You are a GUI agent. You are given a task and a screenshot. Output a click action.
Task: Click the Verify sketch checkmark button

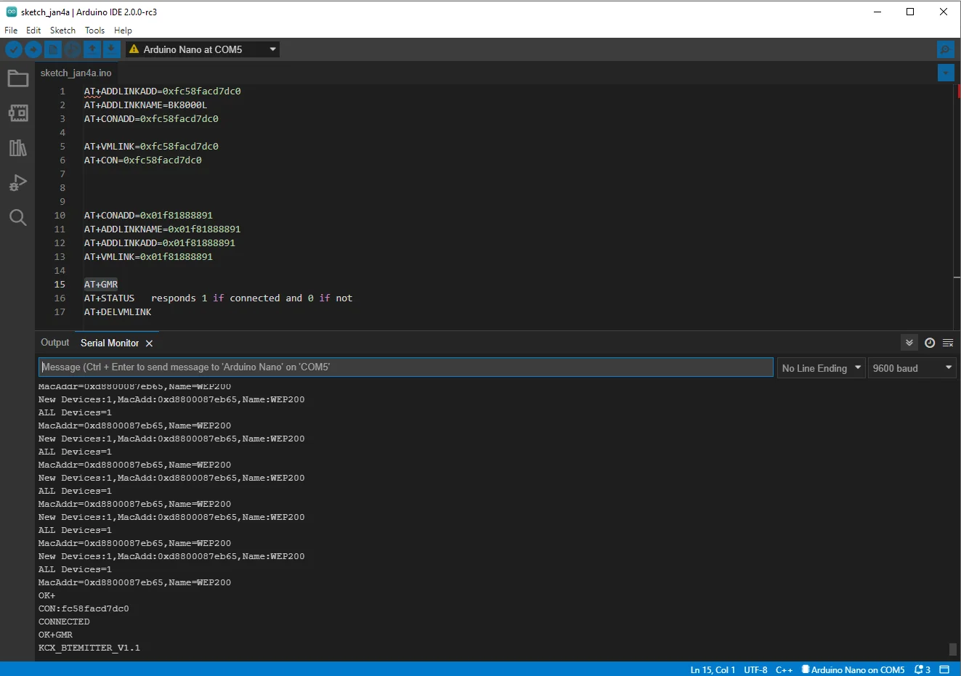[13, 49]
